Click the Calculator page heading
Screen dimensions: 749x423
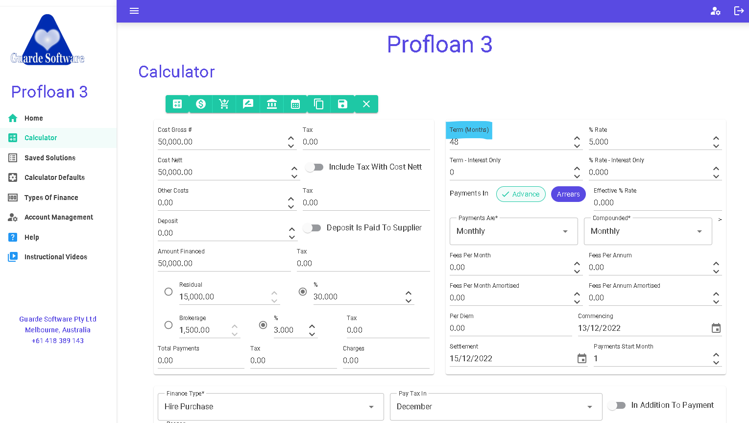[x=176, y=72]
